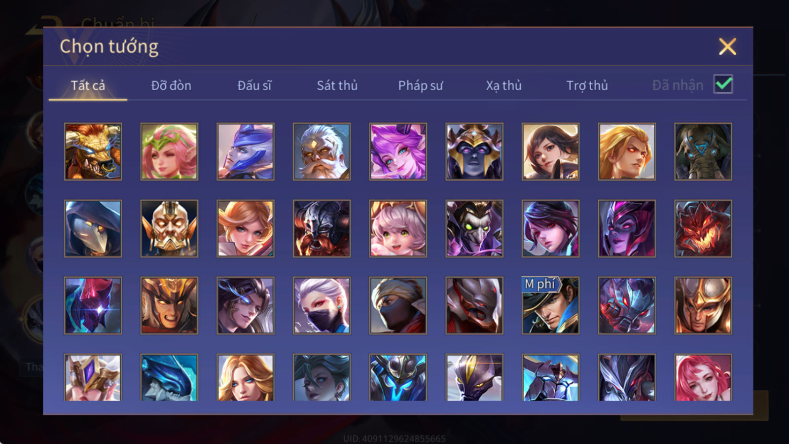Switch to the 'Xạ thủ' tab
This screenshot has width=789, height=444.
[x=503, y=85]
